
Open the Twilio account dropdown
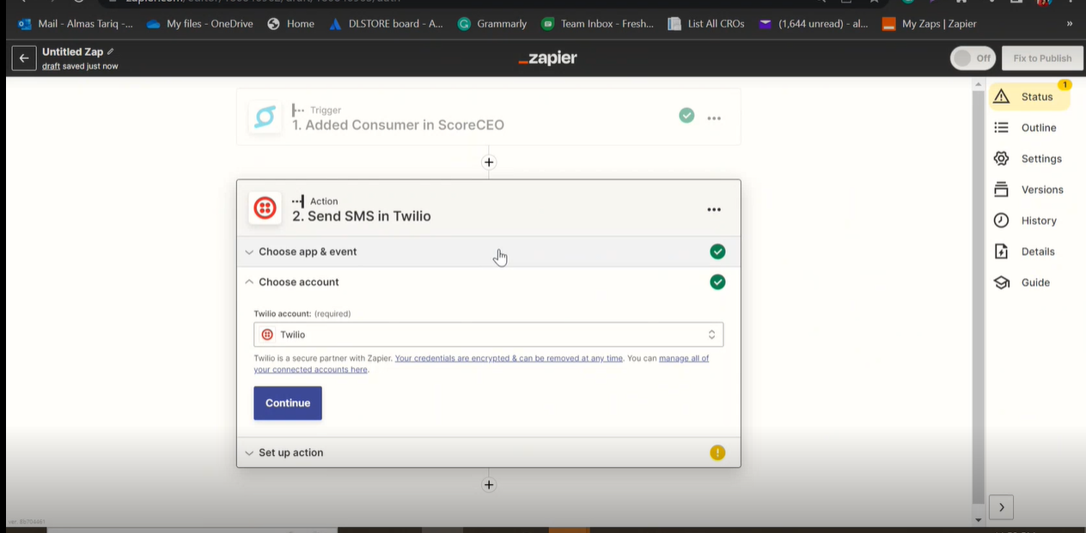pos(488,335)
